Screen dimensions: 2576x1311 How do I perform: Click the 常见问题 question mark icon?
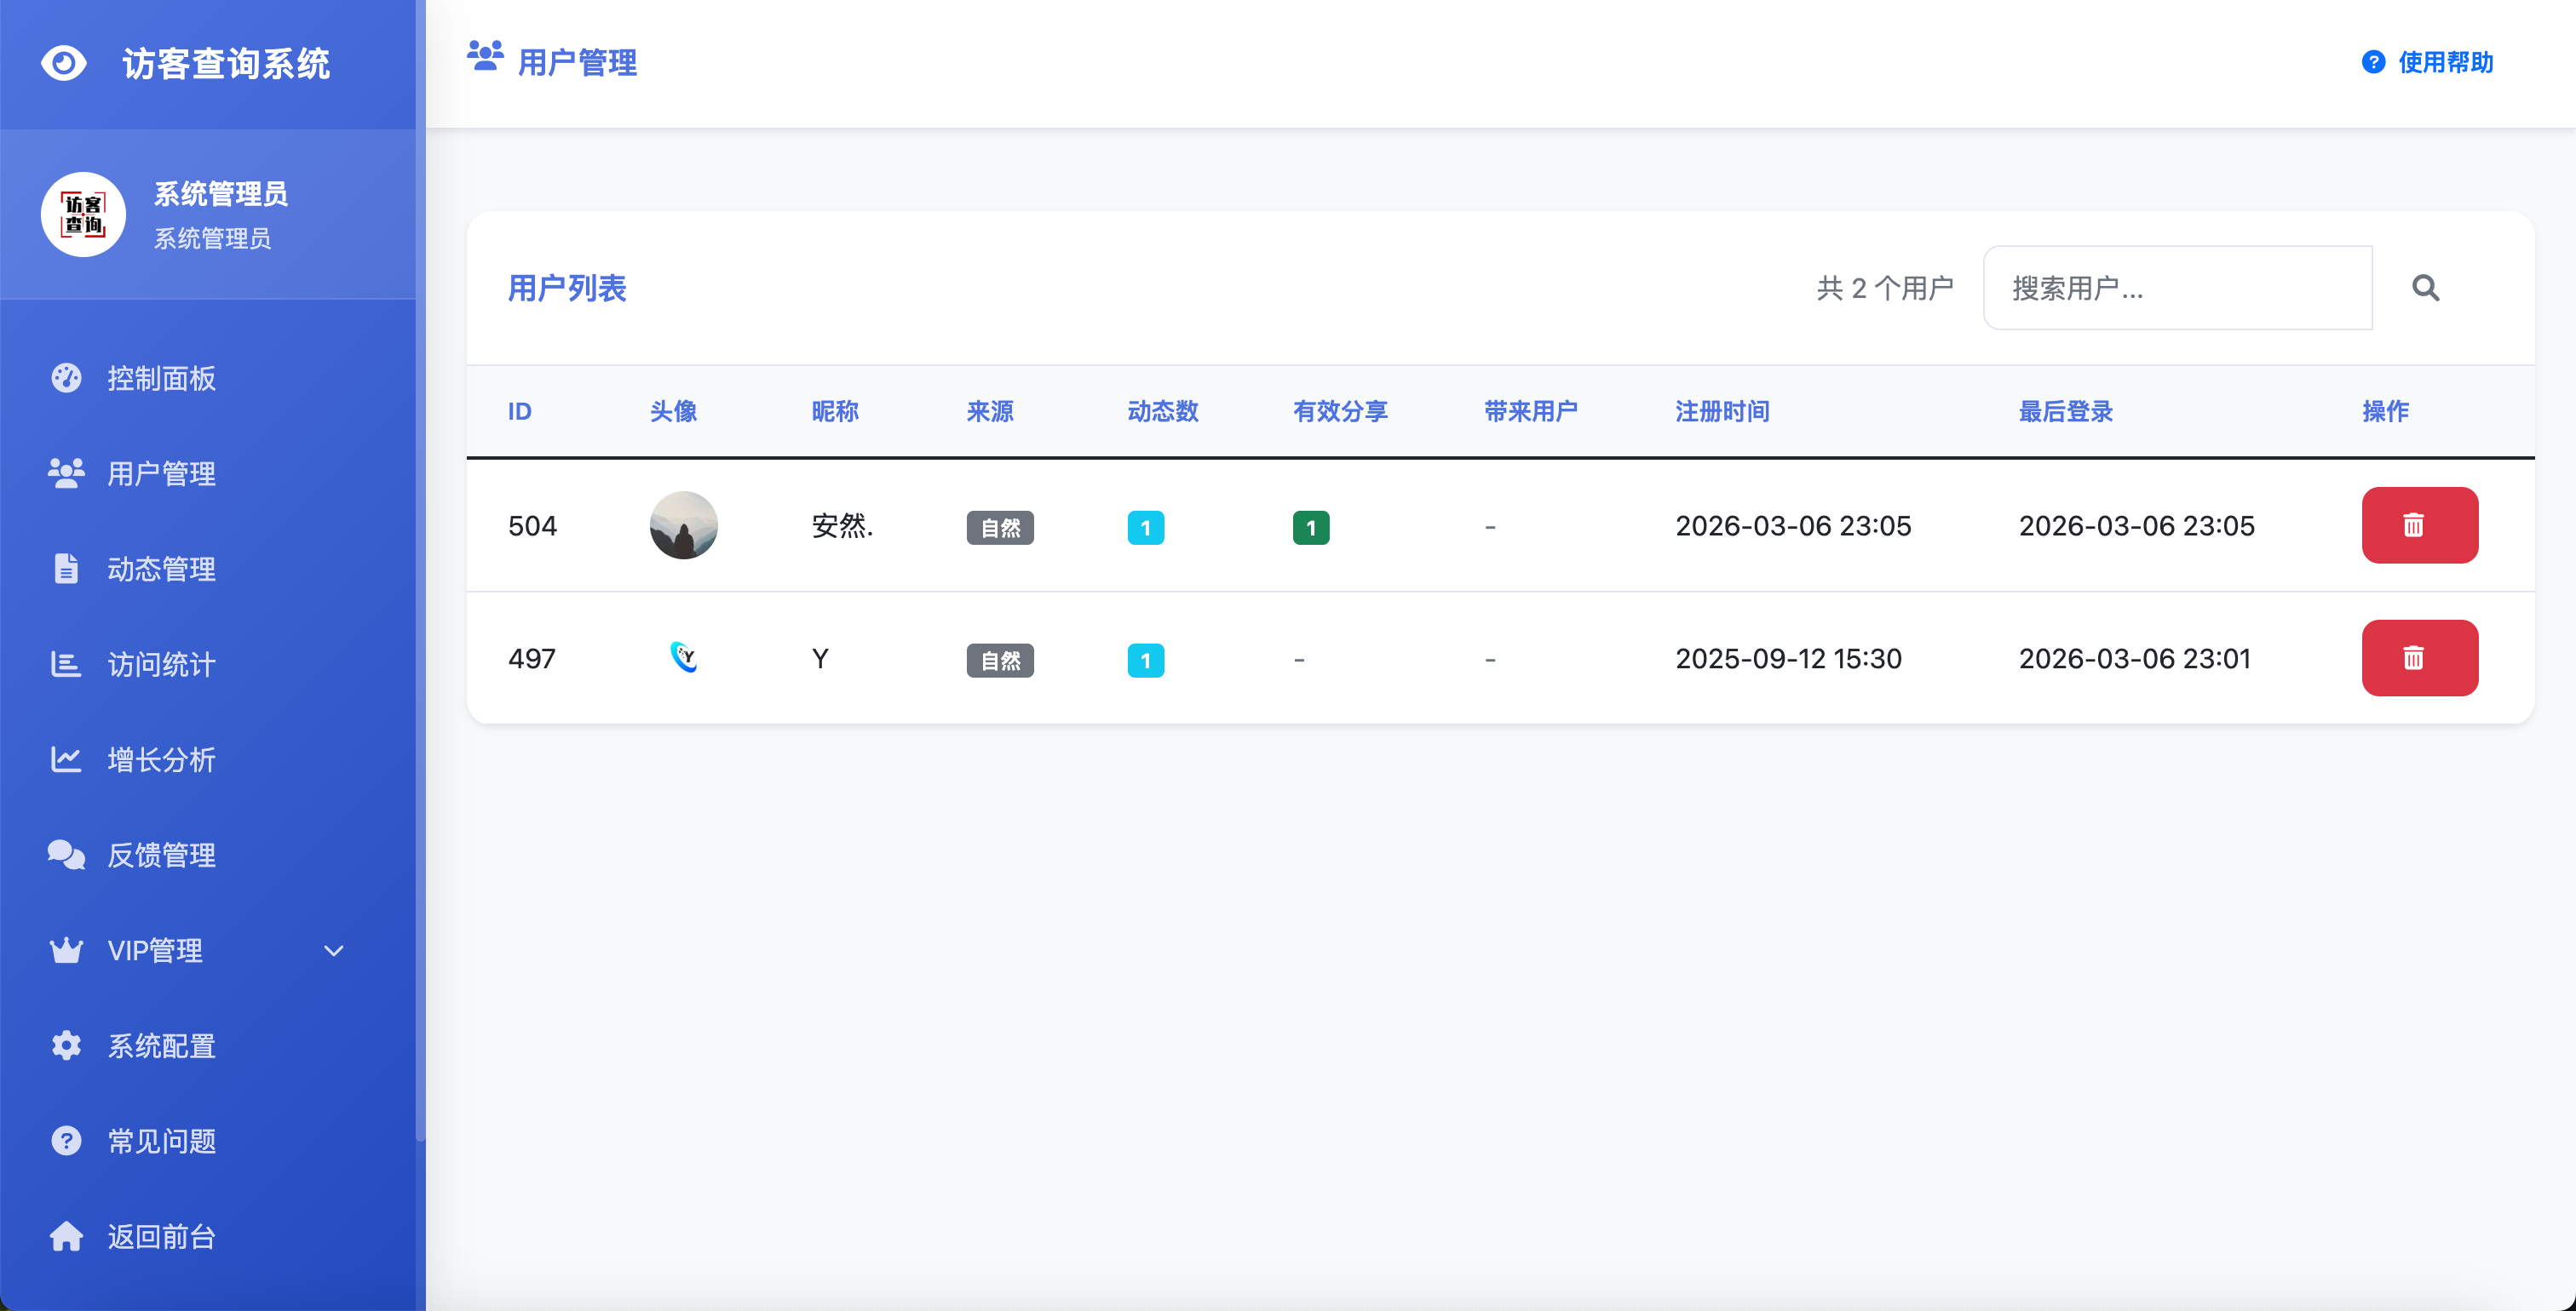click(x=65, y=1140)
